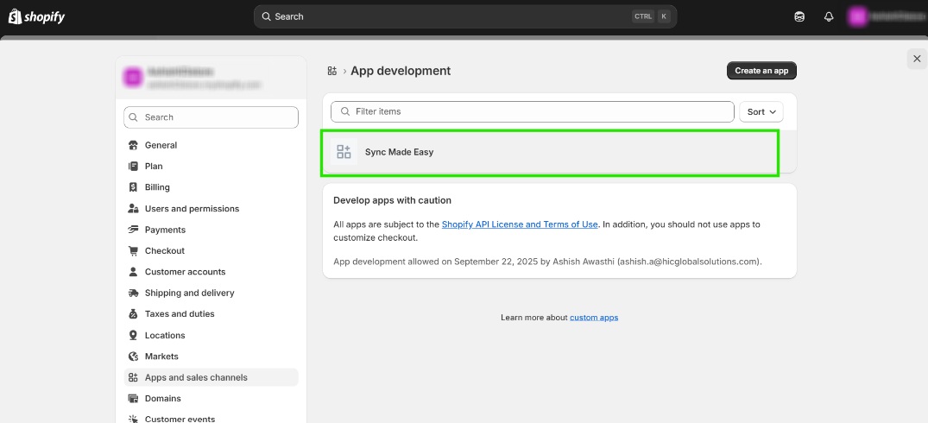Expand the Sort dropdown
928x423 pixels.
point(761,112)
